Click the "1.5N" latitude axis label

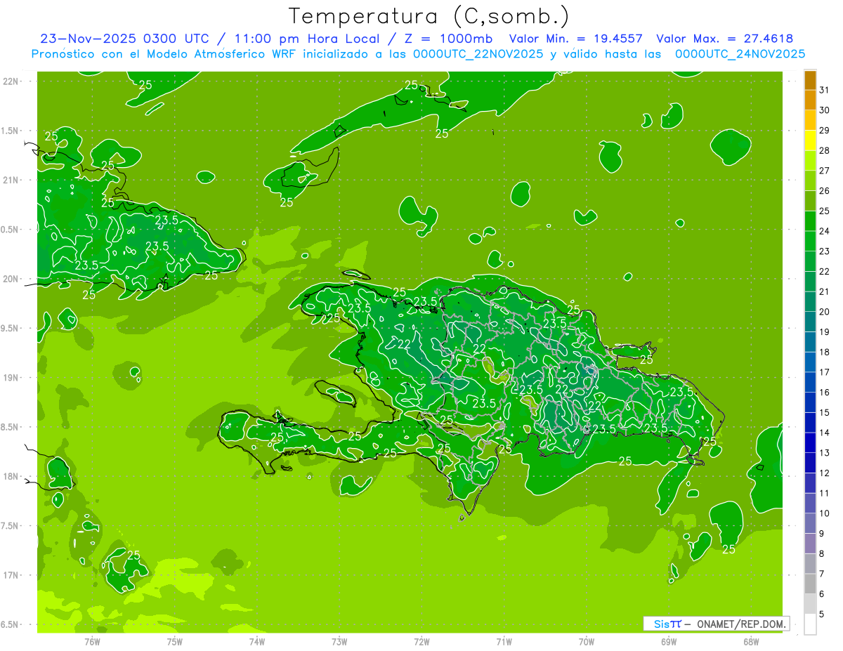pos(11,131)
